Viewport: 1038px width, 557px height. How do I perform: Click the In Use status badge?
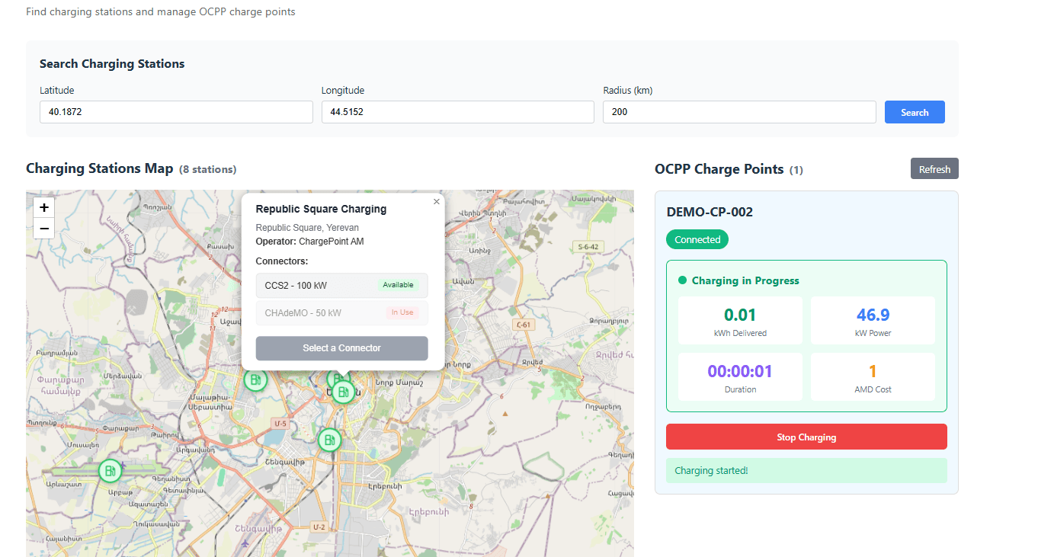tap(402, 312)
